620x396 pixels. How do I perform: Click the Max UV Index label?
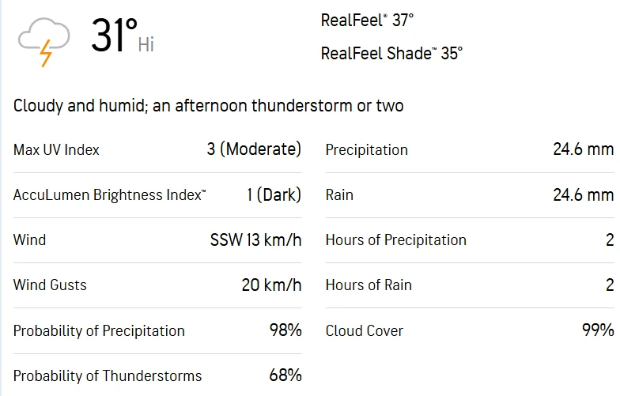(56, 149)
